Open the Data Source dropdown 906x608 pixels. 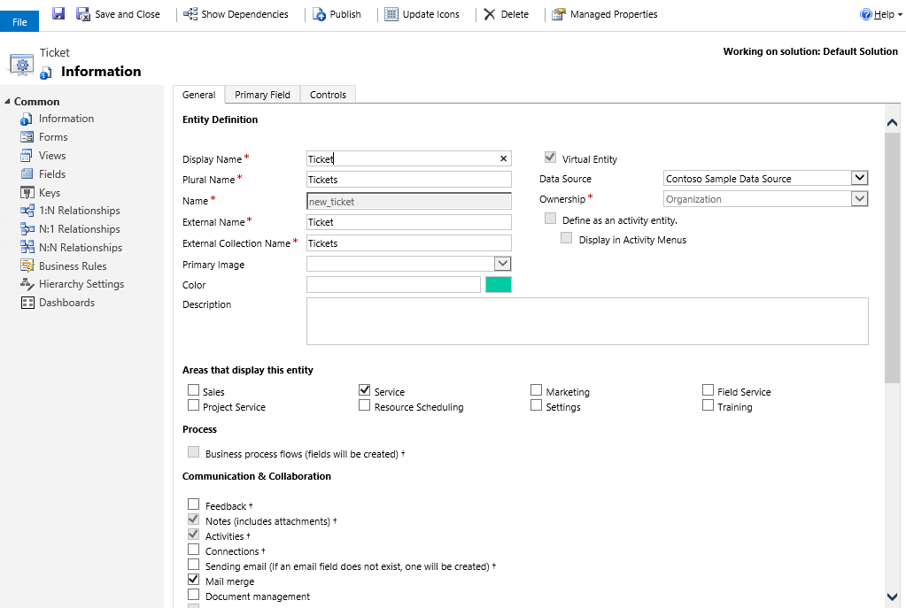pos(858,179)
